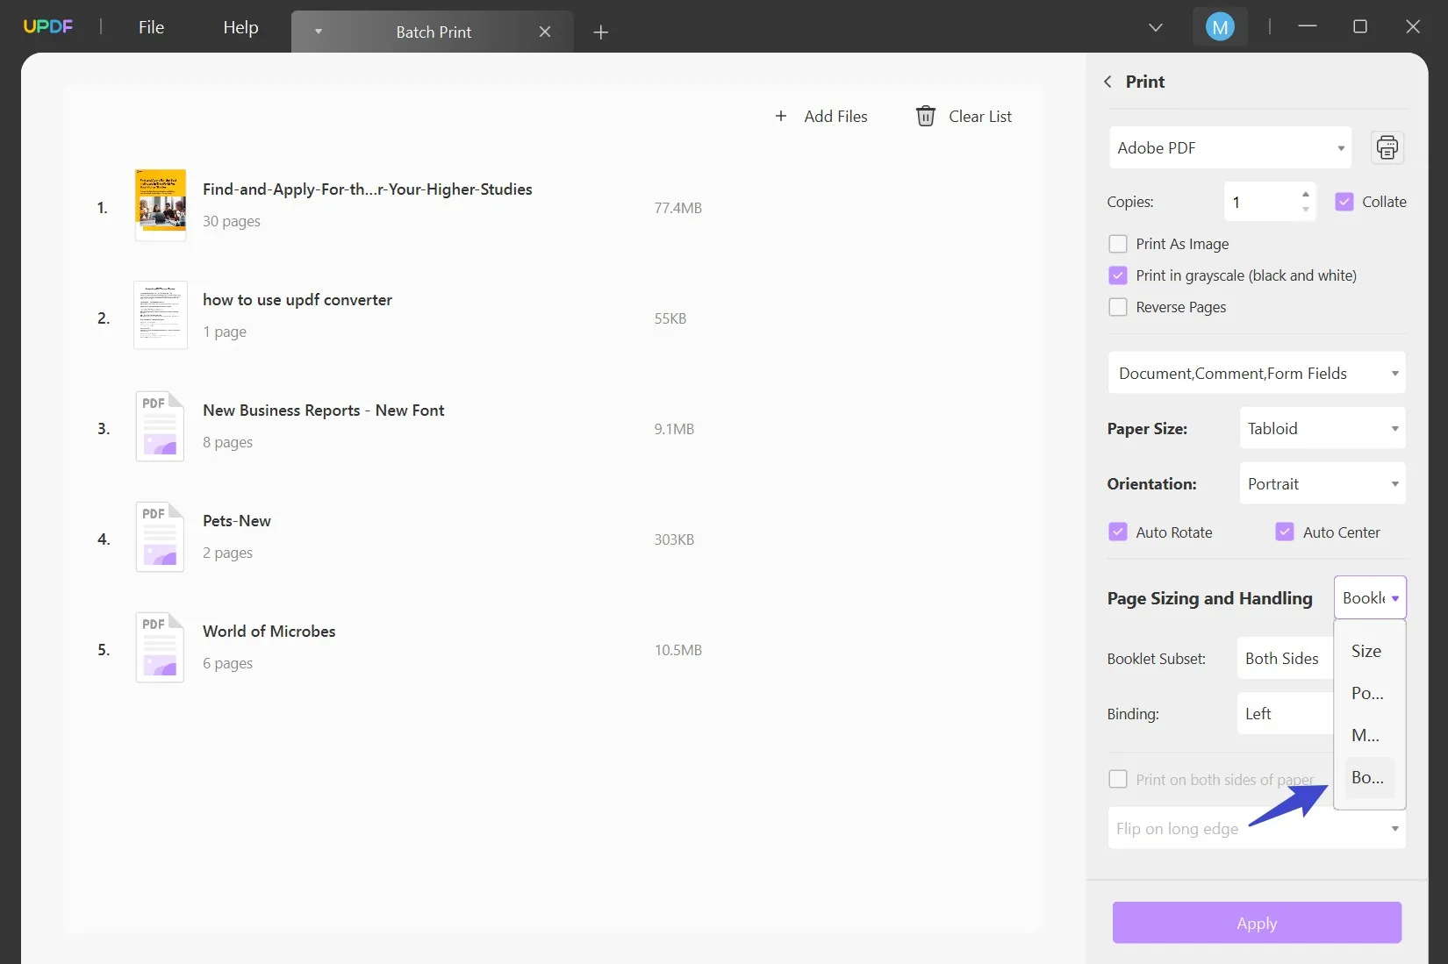Enable Print As Image

click(1118, 244)
